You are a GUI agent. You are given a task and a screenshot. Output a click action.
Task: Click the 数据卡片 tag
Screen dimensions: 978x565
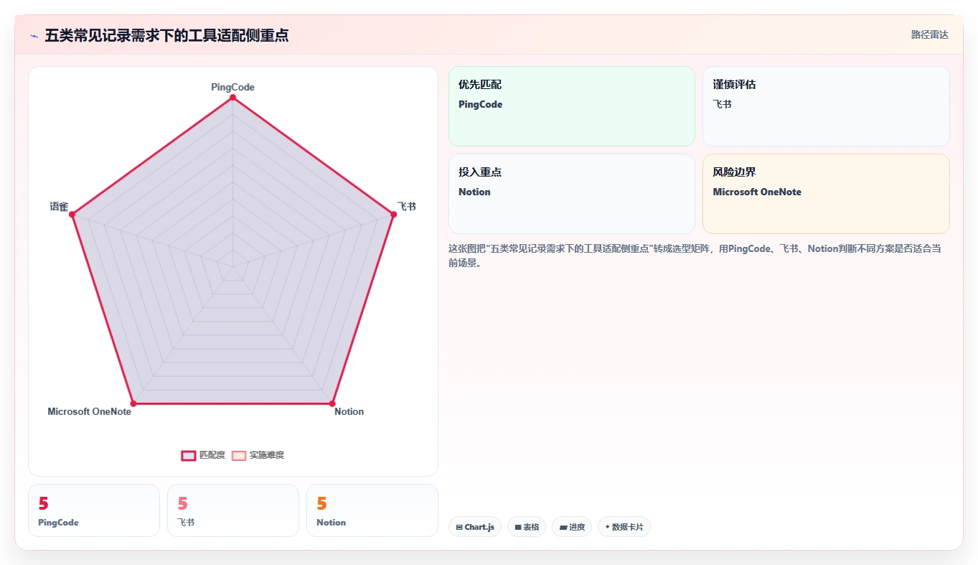[x=624, y=527]
